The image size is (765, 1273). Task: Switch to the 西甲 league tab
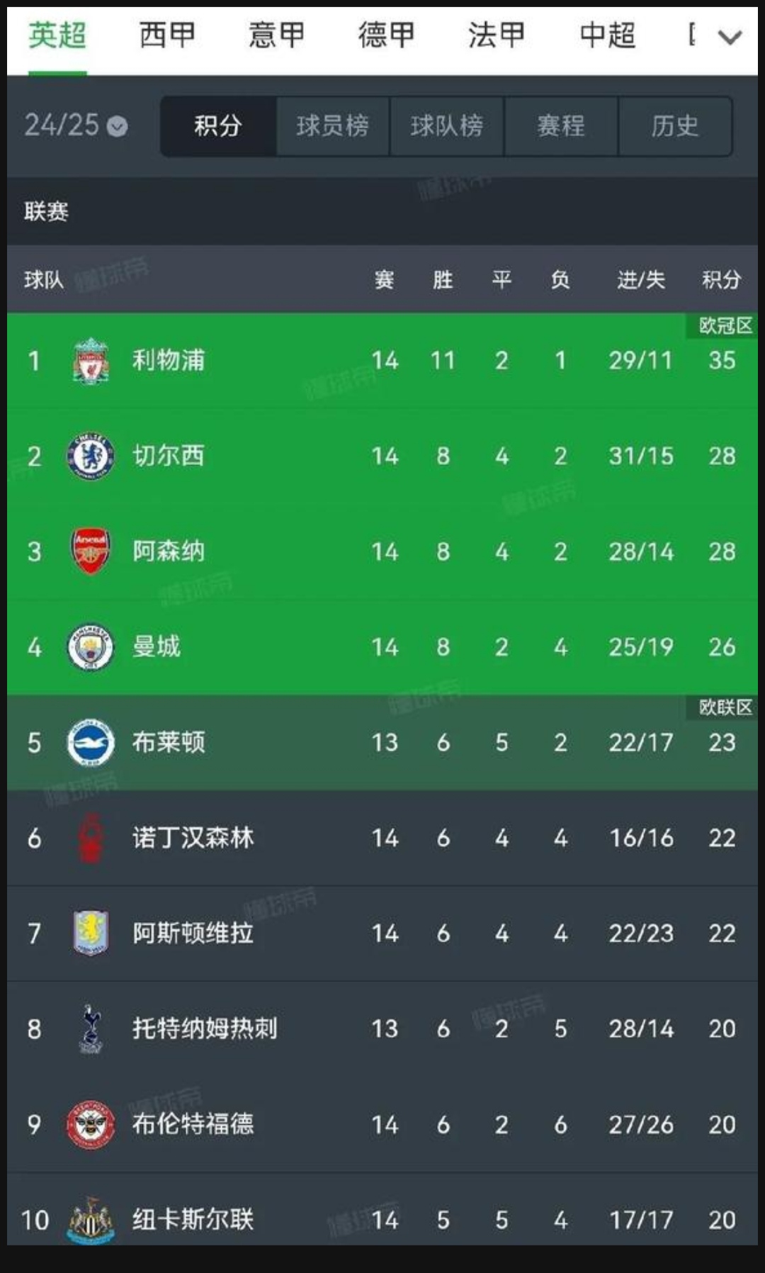click(x=167, y=37)
